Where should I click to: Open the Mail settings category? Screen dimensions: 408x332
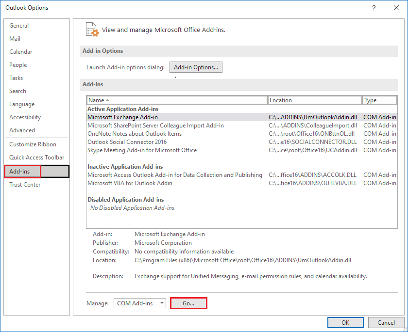[x=15, y=38]
